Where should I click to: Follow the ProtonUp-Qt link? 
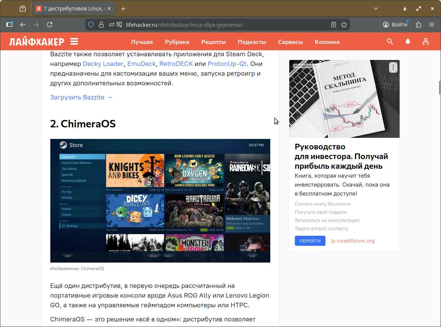[x=227, y=64]
